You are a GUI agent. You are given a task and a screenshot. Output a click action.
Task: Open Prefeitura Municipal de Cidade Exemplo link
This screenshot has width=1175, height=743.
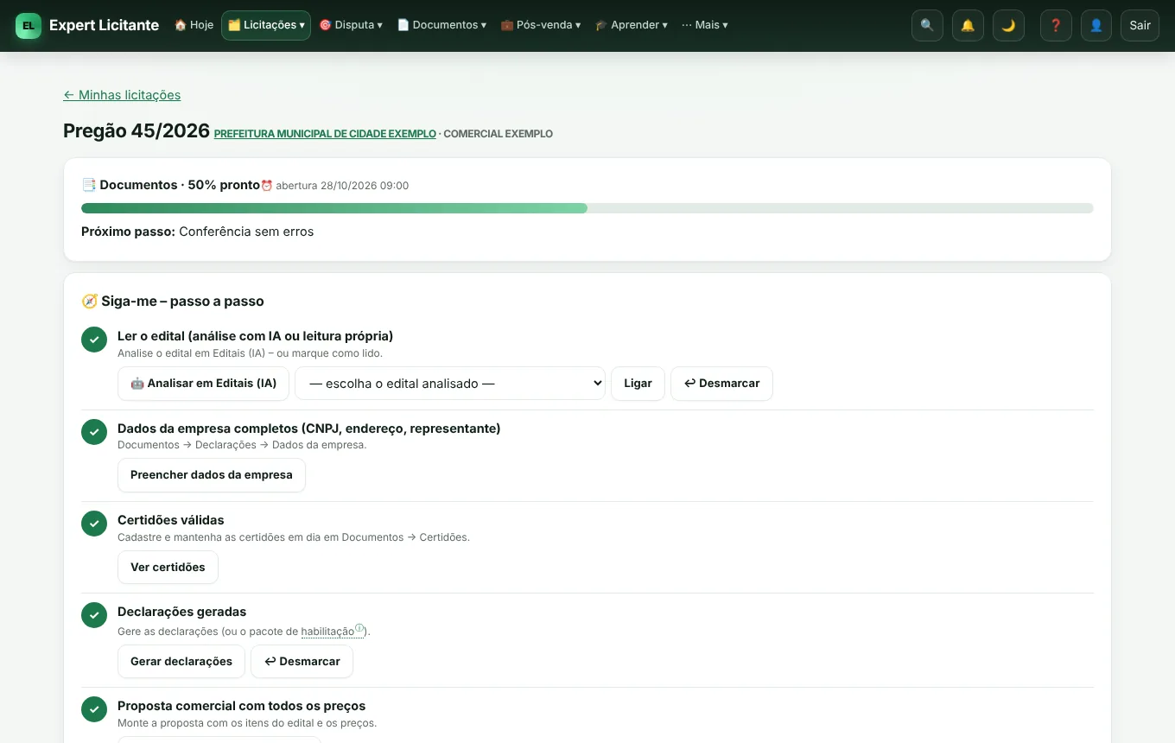pos(325,134)
